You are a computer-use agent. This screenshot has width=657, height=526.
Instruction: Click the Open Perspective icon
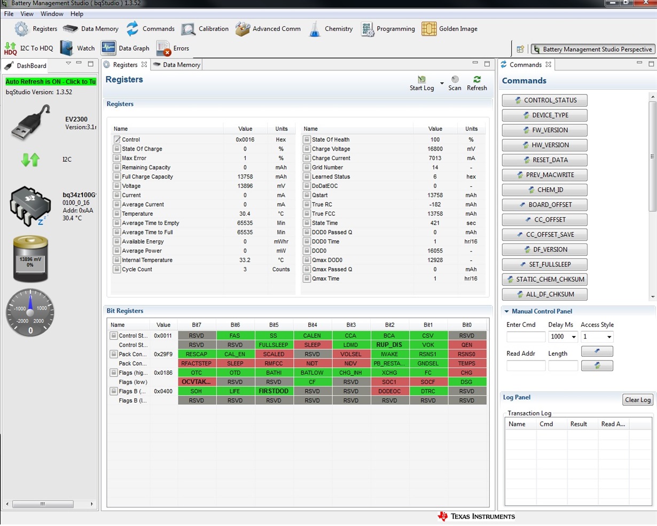(520, 49)
